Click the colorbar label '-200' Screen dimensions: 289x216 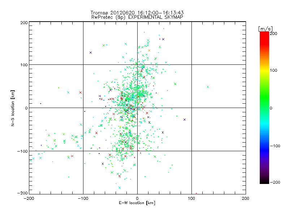(x=275, y=182)
